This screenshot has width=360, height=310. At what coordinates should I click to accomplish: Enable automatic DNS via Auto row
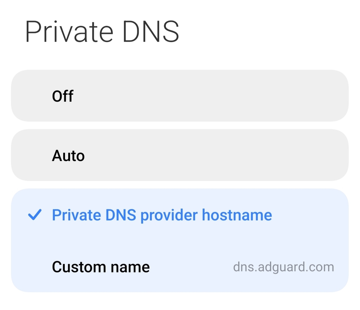(179, 156)
